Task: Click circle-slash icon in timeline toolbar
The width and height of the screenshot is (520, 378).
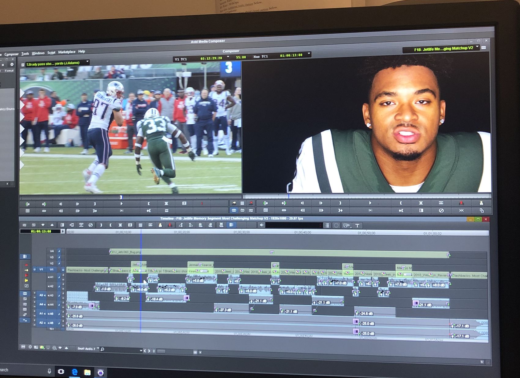Action: [x=91, y=225]
